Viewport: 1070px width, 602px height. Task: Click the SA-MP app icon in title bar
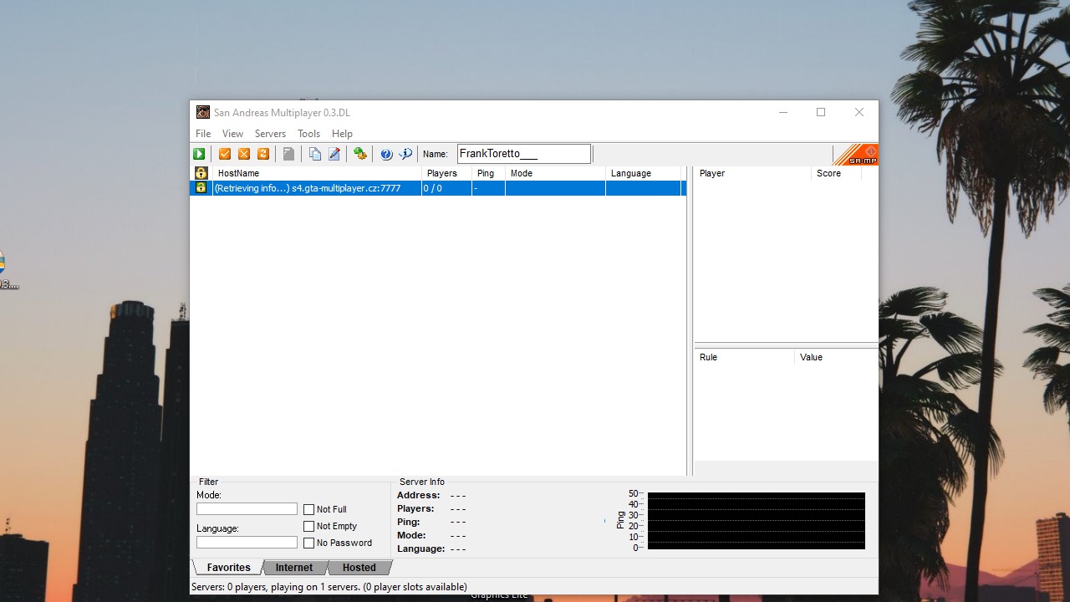click(203, 112)
